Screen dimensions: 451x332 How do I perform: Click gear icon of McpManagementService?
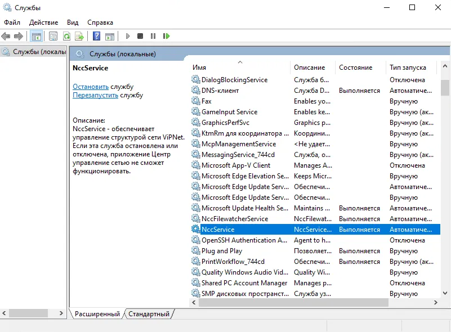click(x=196, y=143)
